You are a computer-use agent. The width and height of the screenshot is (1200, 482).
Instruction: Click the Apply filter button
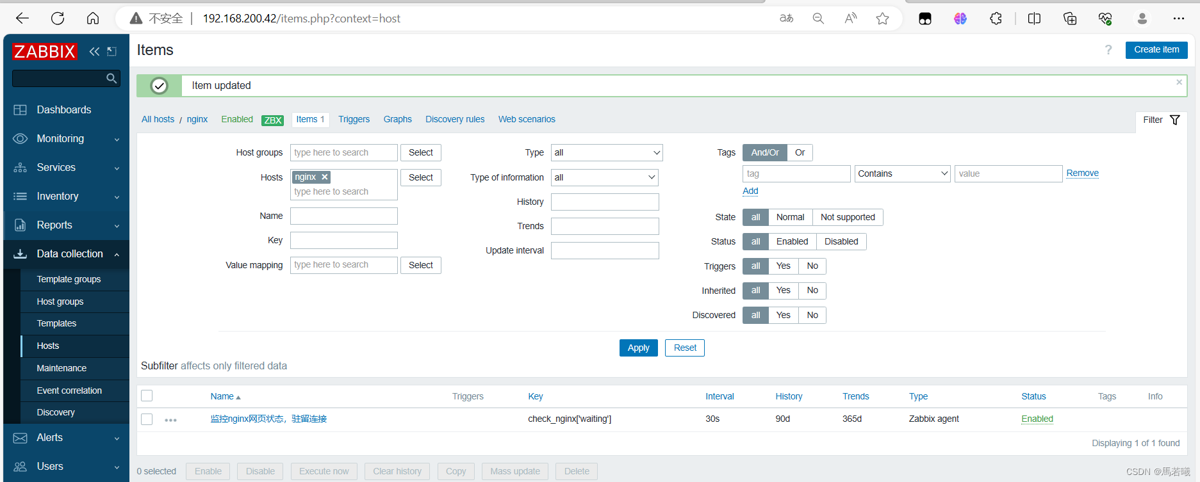pyautogui.click(x=638, y=348)
